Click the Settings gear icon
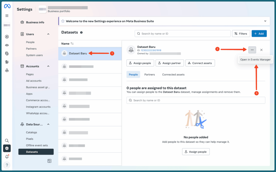Viewport: 276px width, 172px height. 7,148
